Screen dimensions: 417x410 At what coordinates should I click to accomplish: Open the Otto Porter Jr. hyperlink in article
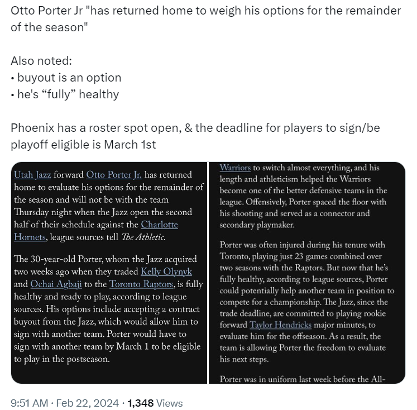click(x=114, y=175)
